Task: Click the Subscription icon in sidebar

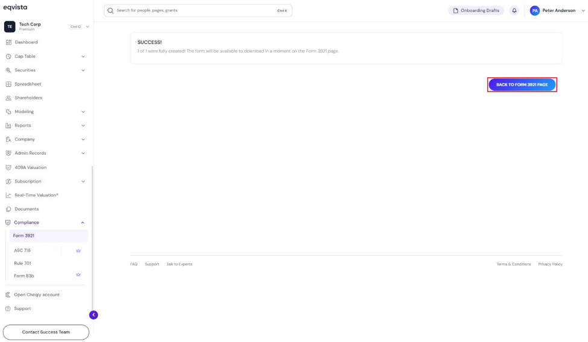Action: 8,181
